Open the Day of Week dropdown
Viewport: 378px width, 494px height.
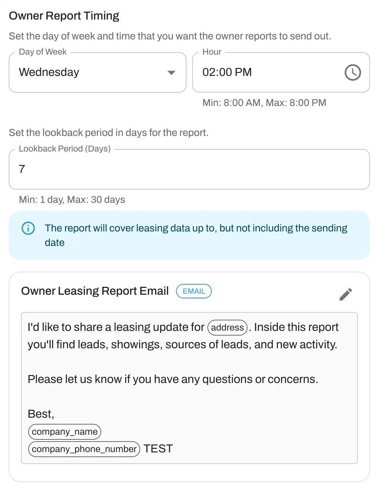(97, 72)
